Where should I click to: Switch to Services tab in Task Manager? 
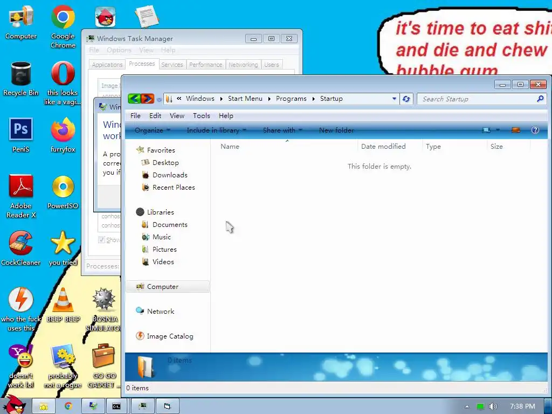(172, 65)
